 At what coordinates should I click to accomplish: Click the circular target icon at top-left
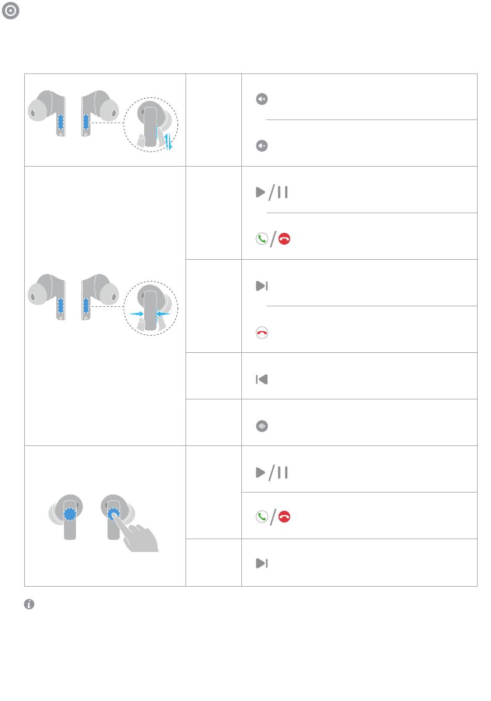(x=11, y=11)
